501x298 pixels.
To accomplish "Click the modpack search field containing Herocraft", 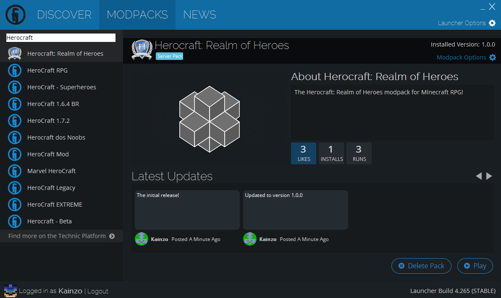I will coord(61,38).
